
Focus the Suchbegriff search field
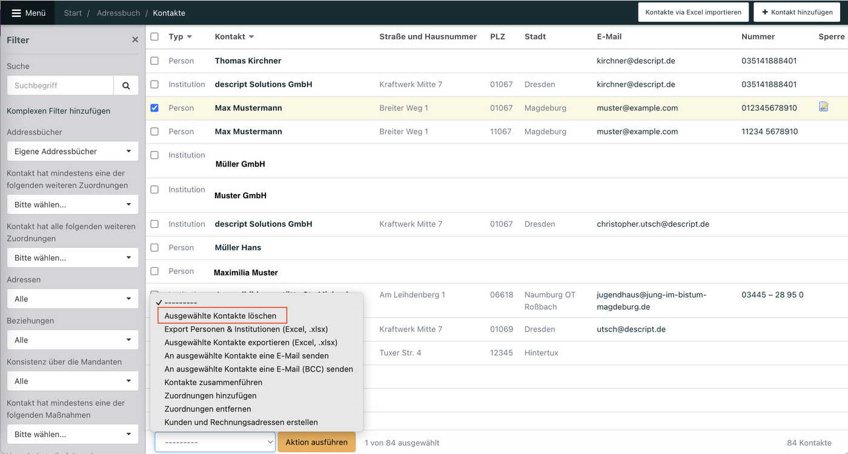point(60,85)
